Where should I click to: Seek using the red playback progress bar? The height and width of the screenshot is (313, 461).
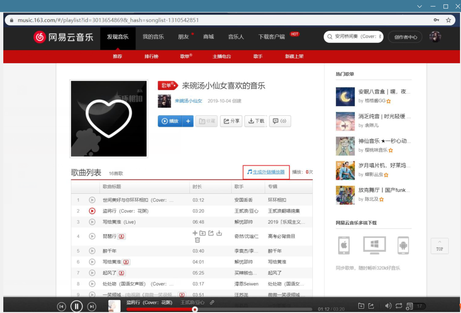[219, 309]
